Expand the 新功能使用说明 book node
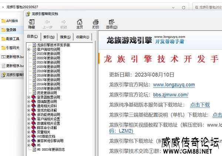Screen dimensions: 222x156 pyautogui.click(x=29, y=114)
